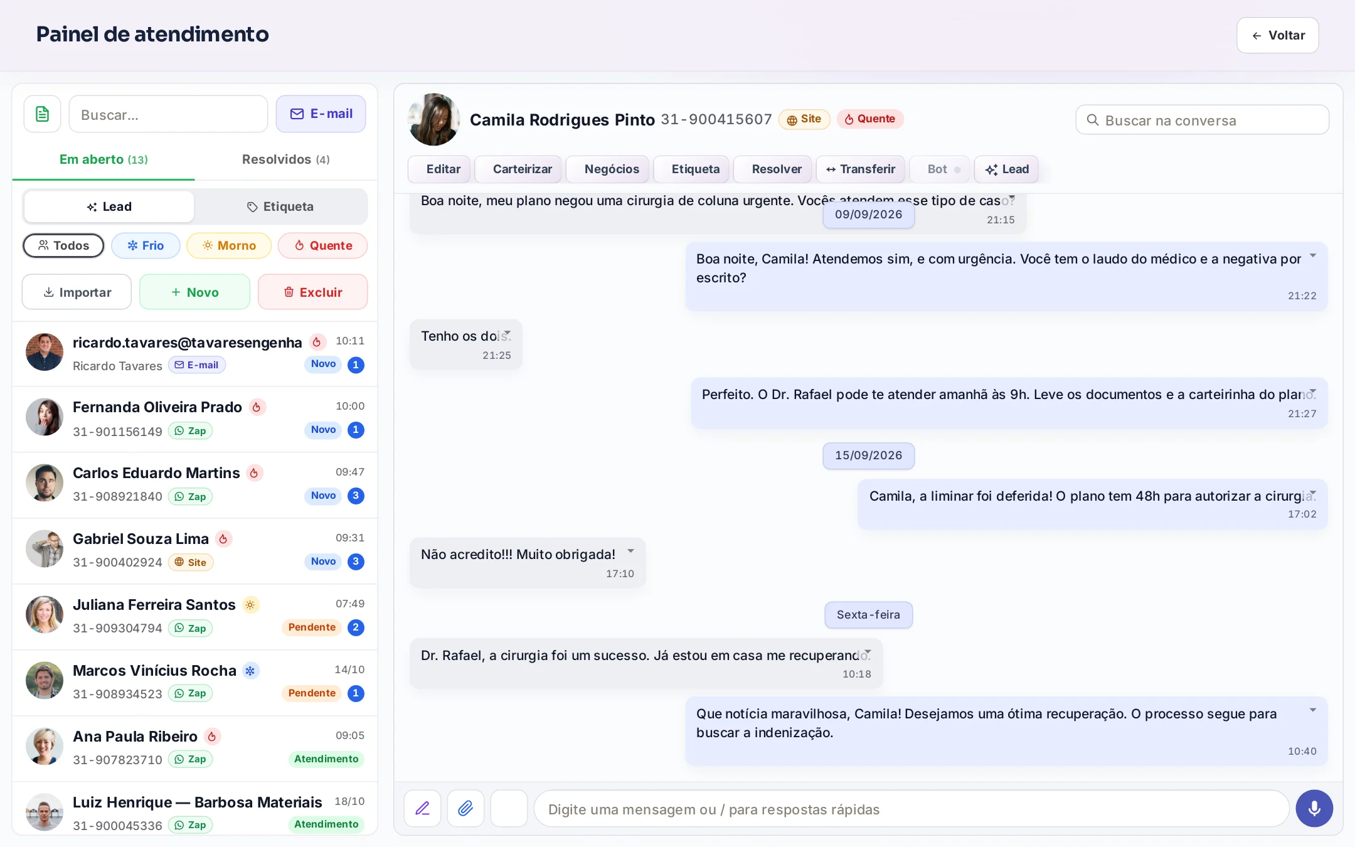1355x847 pixels.
Task: Click the Zap badge for Carlos Eduardo Martins
Action: pyautogui.click(x=191, y=496)
